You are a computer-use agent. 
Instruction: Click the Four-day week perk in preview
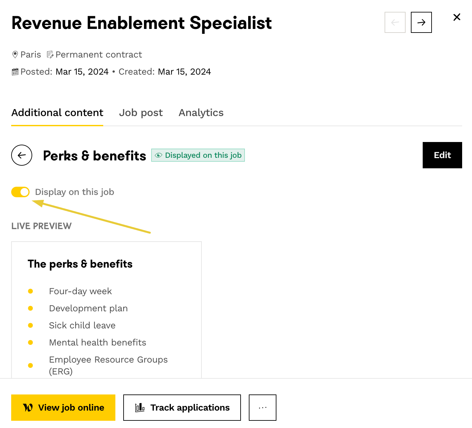[80, 291]
